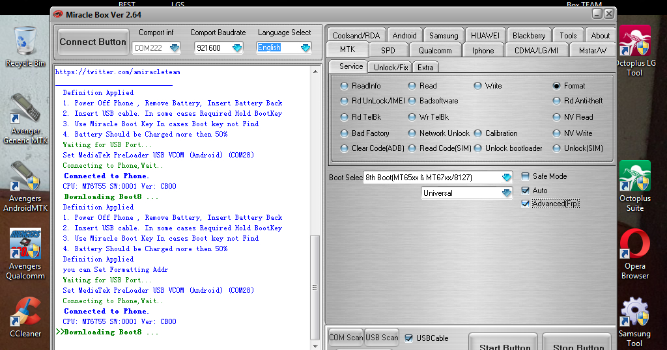Switch to Unlock/Fix sub-tab
The height and width of the screenshot is (350, 667).
[x=391, y=68]
